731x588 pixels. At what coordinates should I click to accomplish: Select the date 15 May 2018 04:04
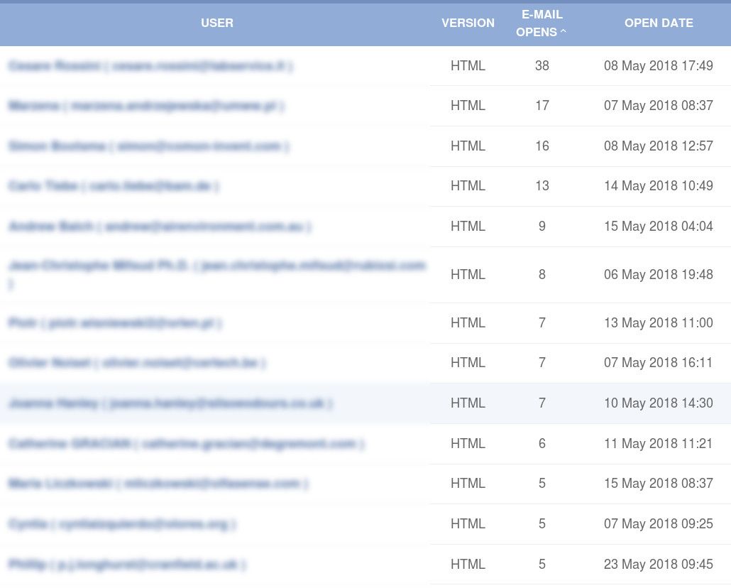click(x=659, y=227)
